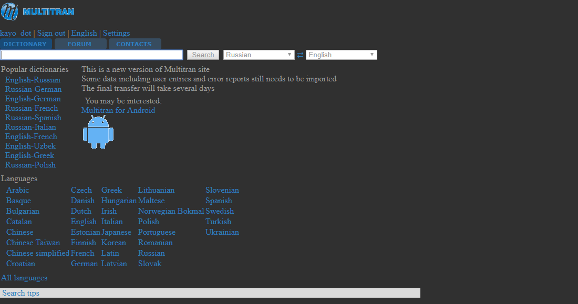Image resolution: width=578 pixels, height=304 pixels.
Task: Select the Slovenian language link
Action: [x=222, y=190]
